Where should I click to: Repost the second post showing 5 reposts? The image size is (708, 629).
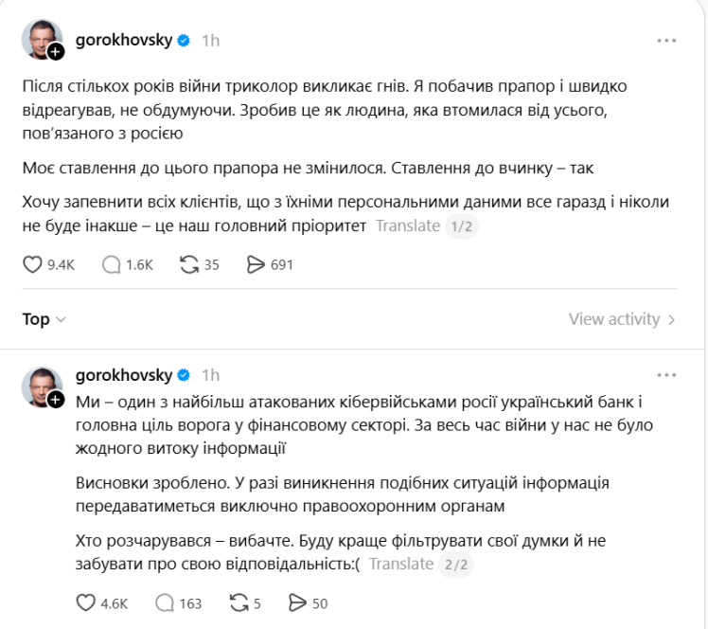coord(239,602)
